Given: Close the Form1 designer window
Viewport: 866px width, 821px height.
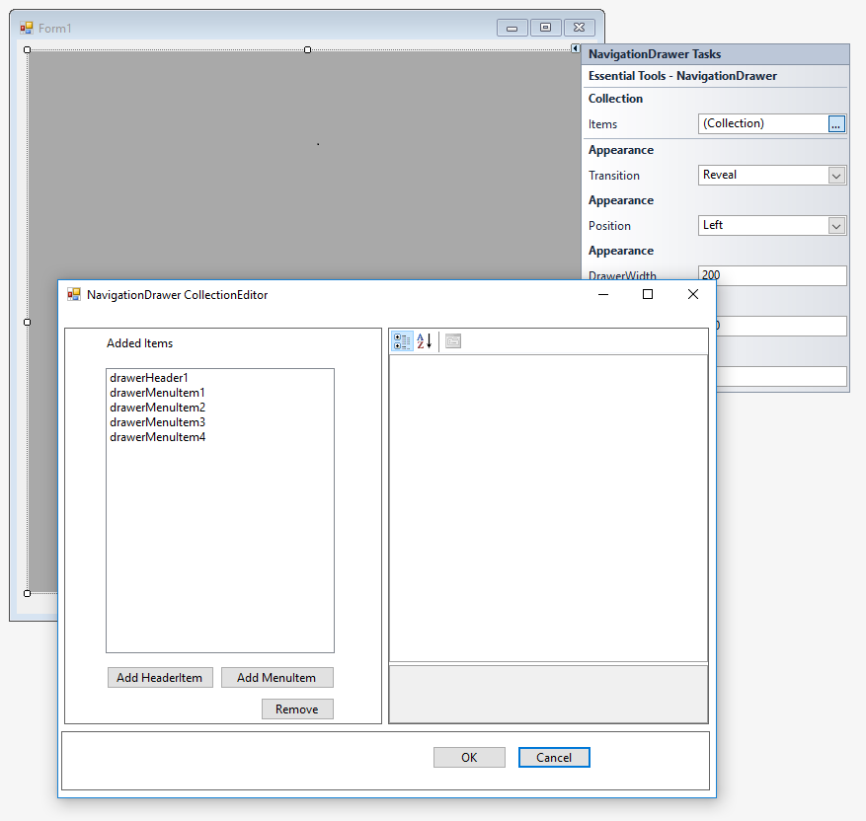Looking at the screenshot, I should pyautogui.click(x=579, y=28).
